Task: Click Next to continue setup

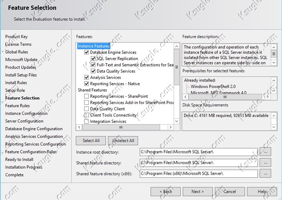Action: pyautogui.click(x=197, y=191)
